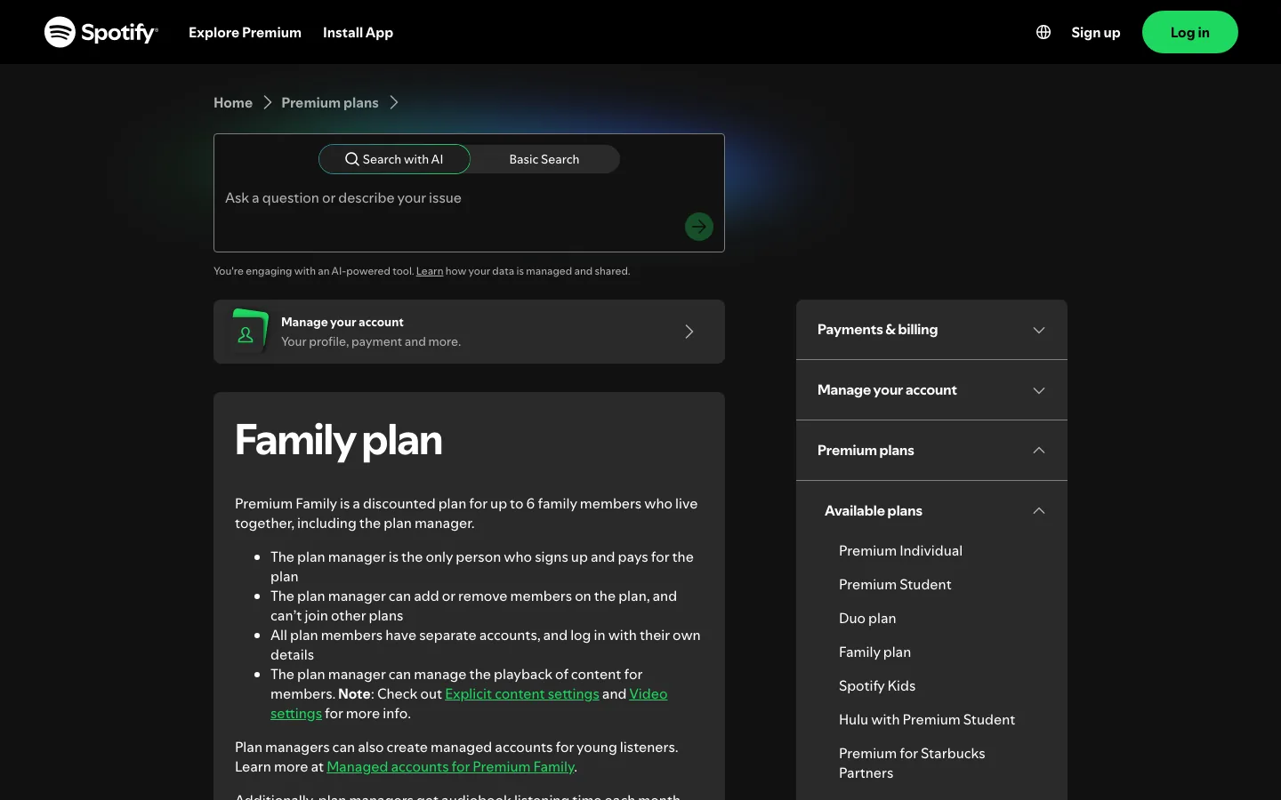This screenshot has width=1281, height=800.
Task: Open the Explicit content settings link
Action: coord(522,694)
